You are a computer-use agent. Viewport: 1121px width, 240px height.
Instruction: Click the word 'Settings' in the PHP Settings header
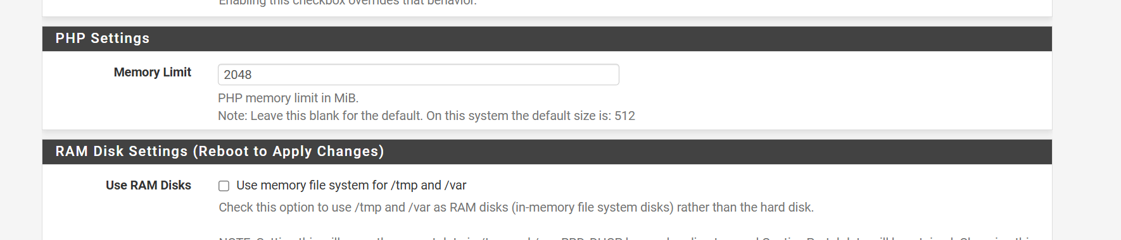coord(120,39)
